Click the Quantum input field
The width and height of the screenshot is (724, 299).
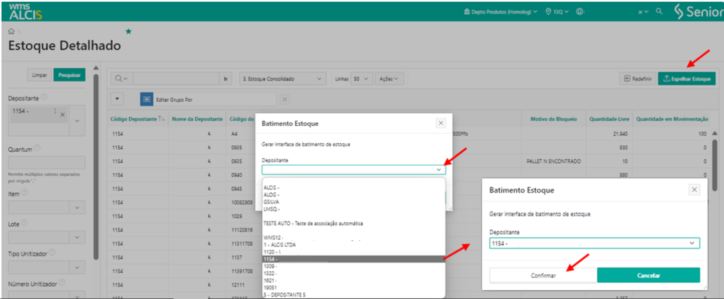point(47,162)
